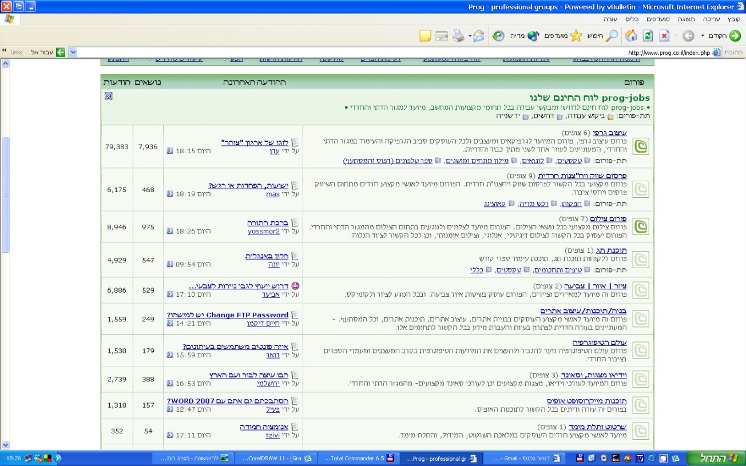Refresh the page with the green arrows icon
This screenshot has height=466, width=746.
(648, 36)
